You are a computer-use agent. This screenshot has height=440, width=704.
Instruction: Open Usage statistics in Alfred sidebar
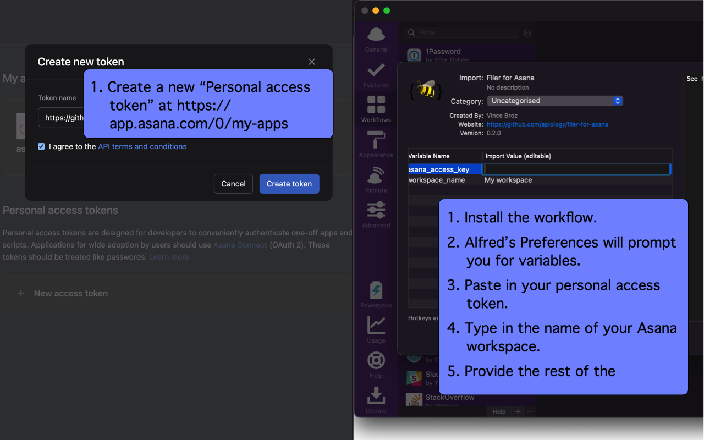376,330
